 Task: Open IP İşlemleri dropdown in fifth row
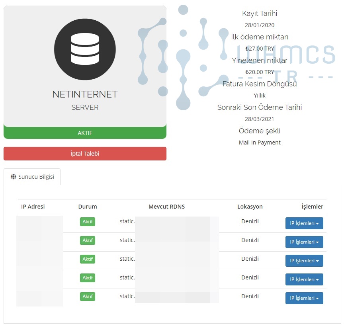click(304, 298)
